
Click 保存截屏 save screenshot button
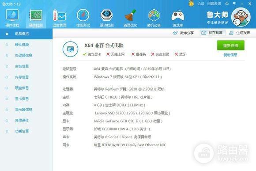click(x=213, y=33)
